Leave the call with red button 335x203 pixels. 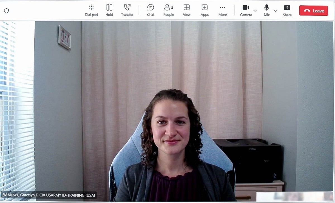pyautogui.click(x=314, y=11)
